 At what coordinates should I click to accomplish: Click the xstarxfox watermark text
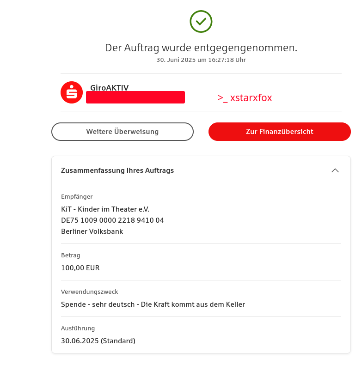(x=245, y=98)
